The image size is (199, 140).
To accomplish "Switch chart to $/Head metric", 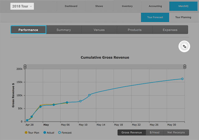I will 154,133.
